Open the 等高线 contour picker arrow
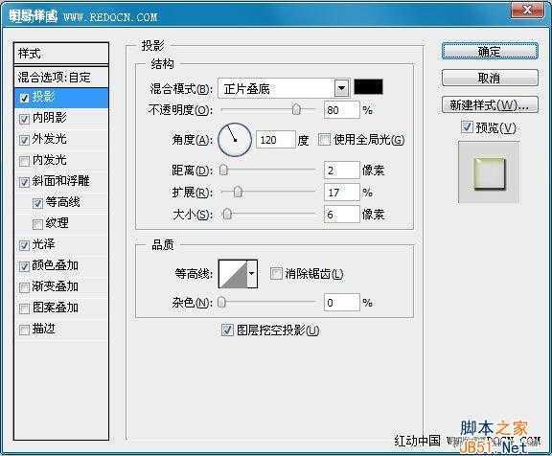 coord(252,274)
